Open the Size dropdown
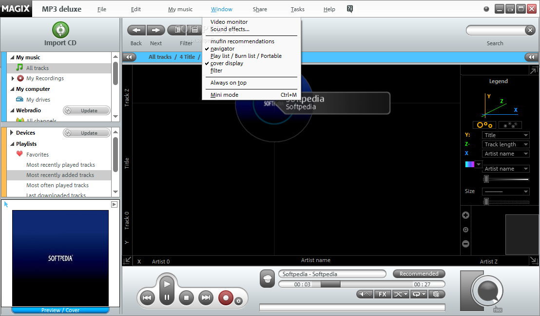540x316 pixels. tap(505, 192)
